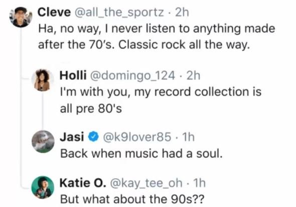Open Katie O.'s profile avatar
This screenshot has height=207, width=296.
43,187
